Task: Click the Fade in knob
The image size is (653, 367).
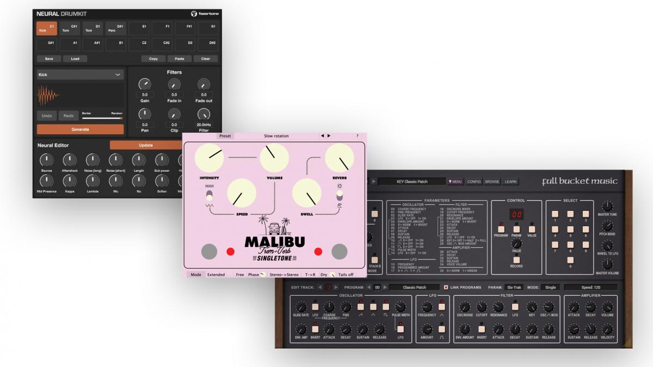Action: (174, 84)
